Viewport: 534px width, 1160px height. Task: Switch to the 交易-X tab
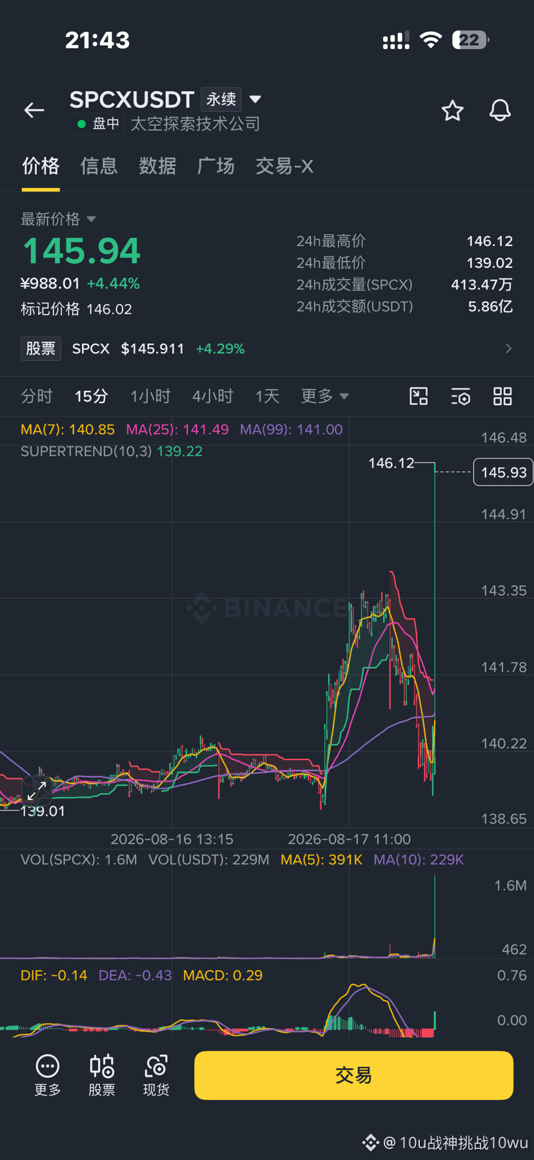284,166
